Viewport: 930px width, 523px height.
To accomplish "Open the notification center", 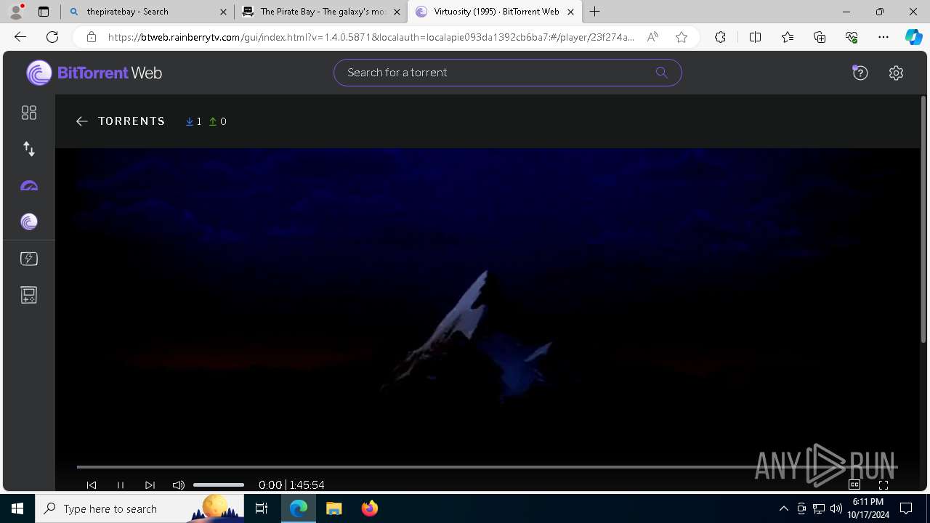I will pyautogui.click(x=906, y=508).
